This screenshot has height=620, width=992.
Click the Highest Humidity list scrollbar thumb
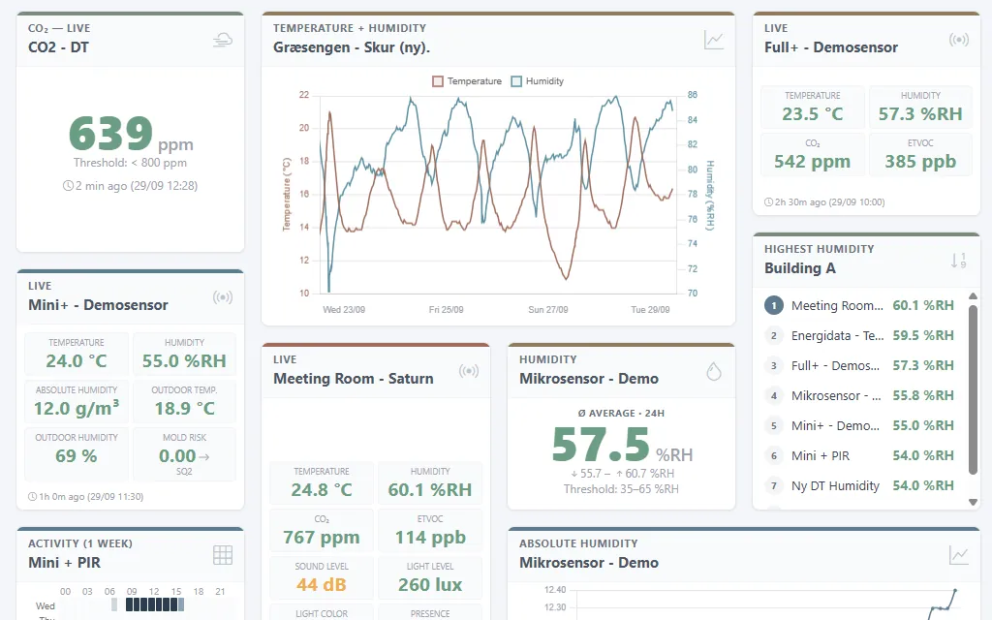click(x=973, y=389)
